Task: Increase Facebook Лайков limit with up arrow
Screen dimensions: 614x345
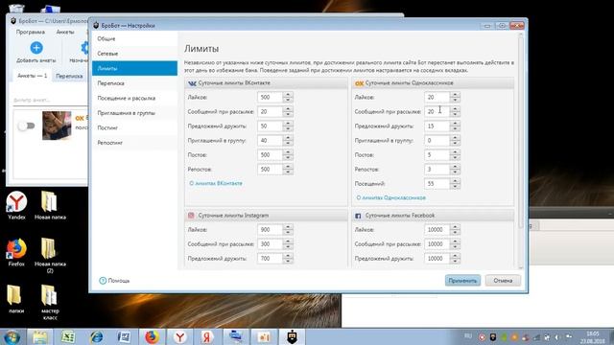Action: click(x=455, y=227)
